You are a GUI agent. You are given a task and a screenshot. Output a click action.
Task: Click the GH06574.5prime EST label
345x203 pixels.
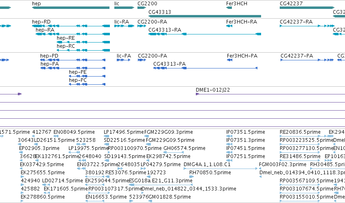tap(184, 148)
